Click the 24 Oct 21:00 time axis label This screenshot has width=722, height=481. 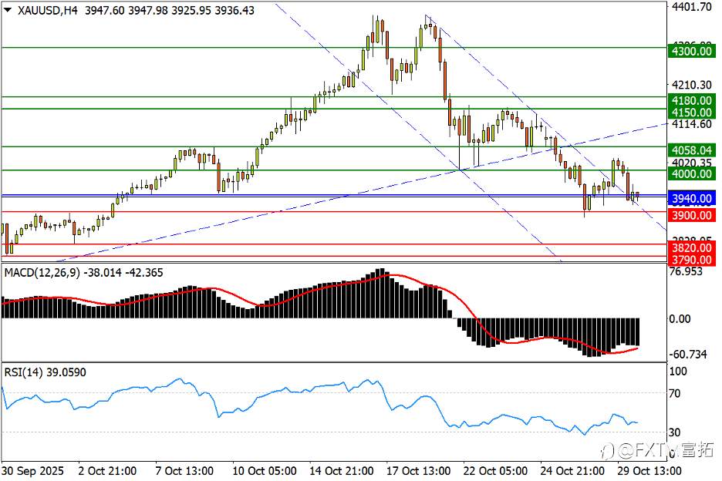tap(572, 471)
